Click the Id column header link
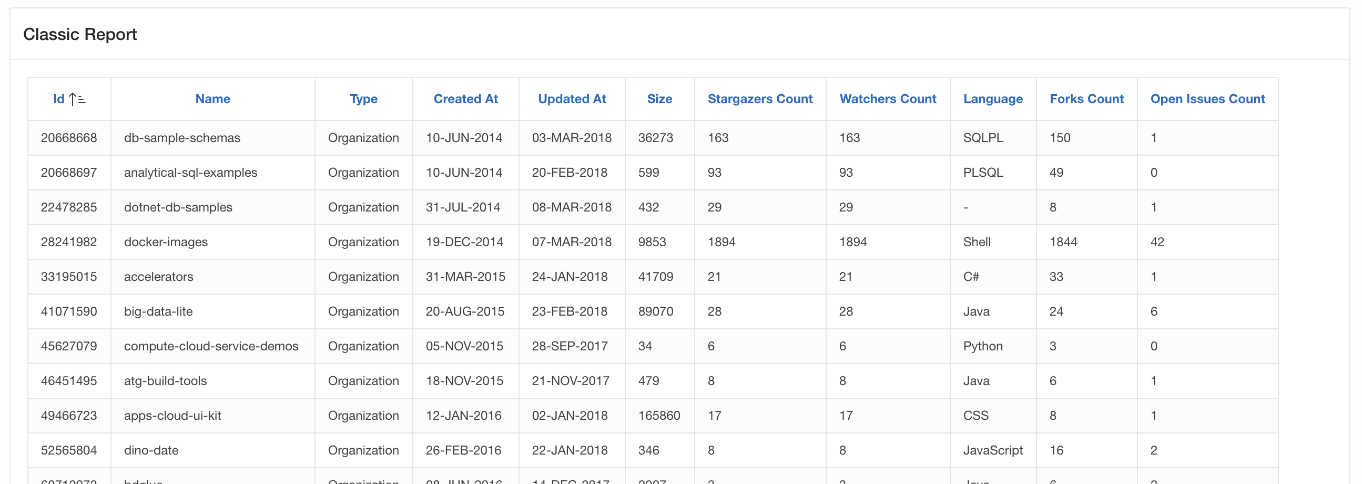 pyautogui.click(x=59, y=99)
